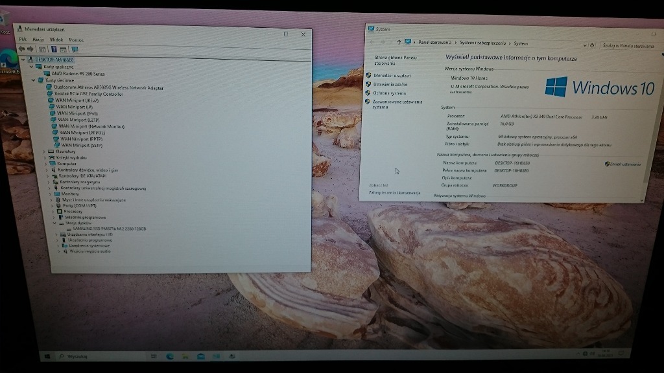
Task: Open the Widok menu in Device Manager
Action: click(x=56, y=40)
